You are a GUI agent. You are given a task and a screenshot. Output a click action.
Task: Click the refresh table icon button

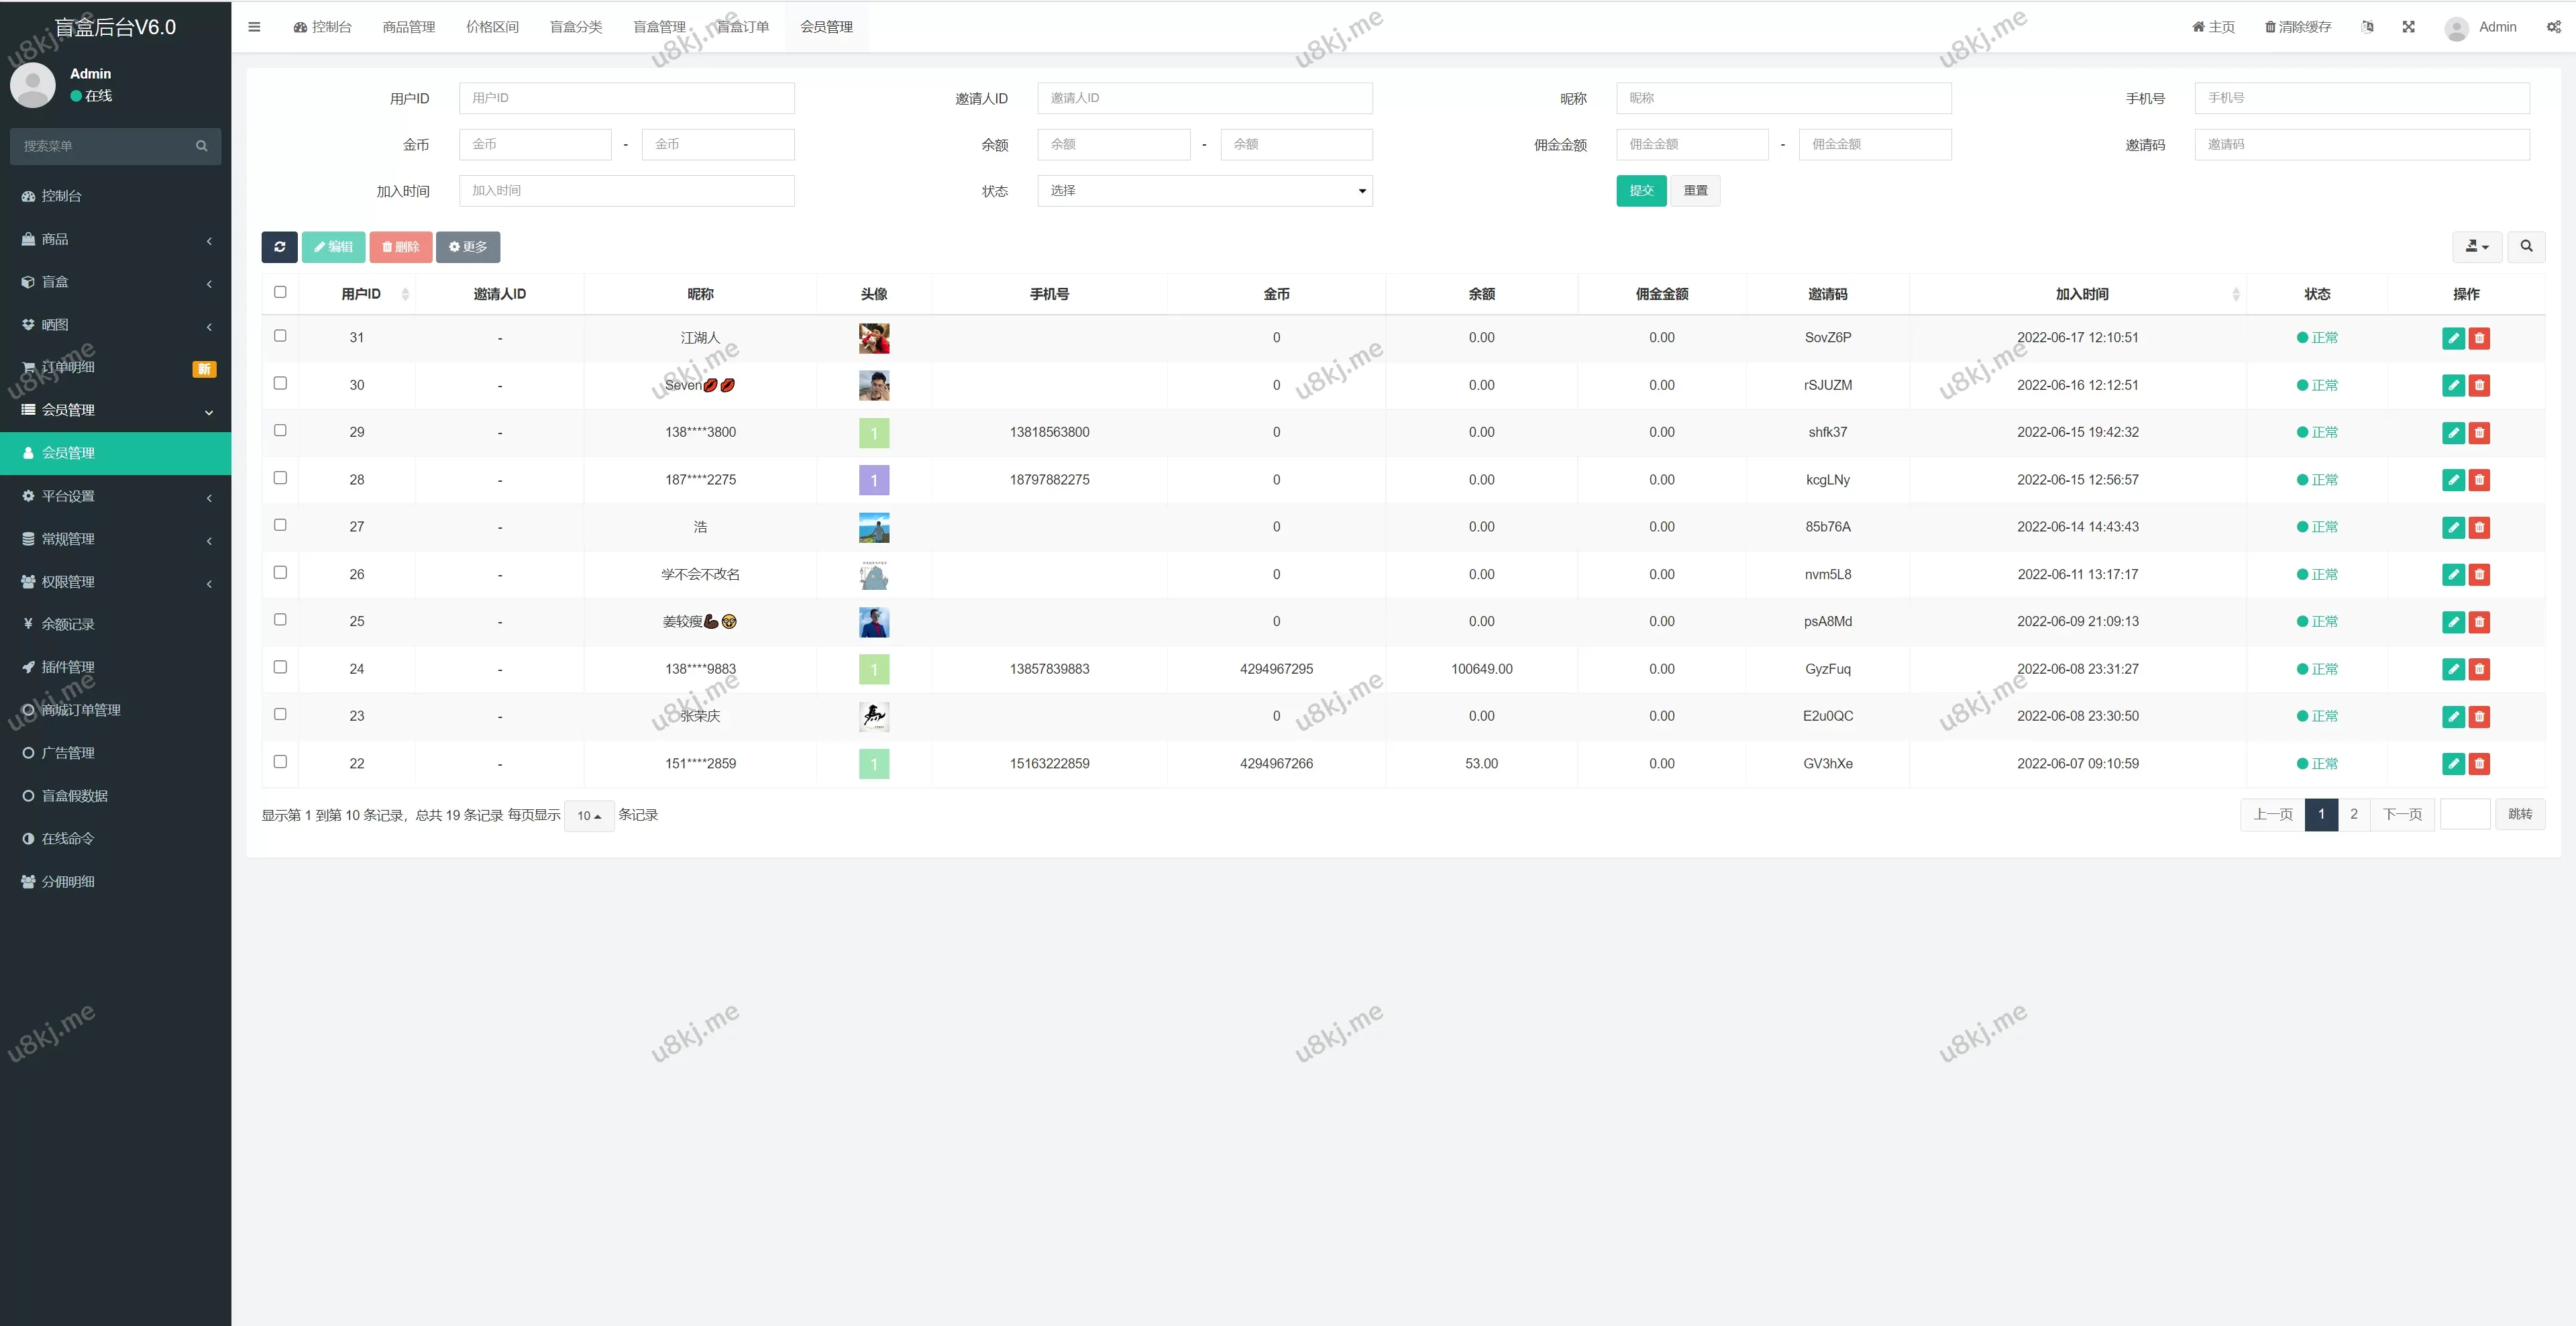coord(279,247)
